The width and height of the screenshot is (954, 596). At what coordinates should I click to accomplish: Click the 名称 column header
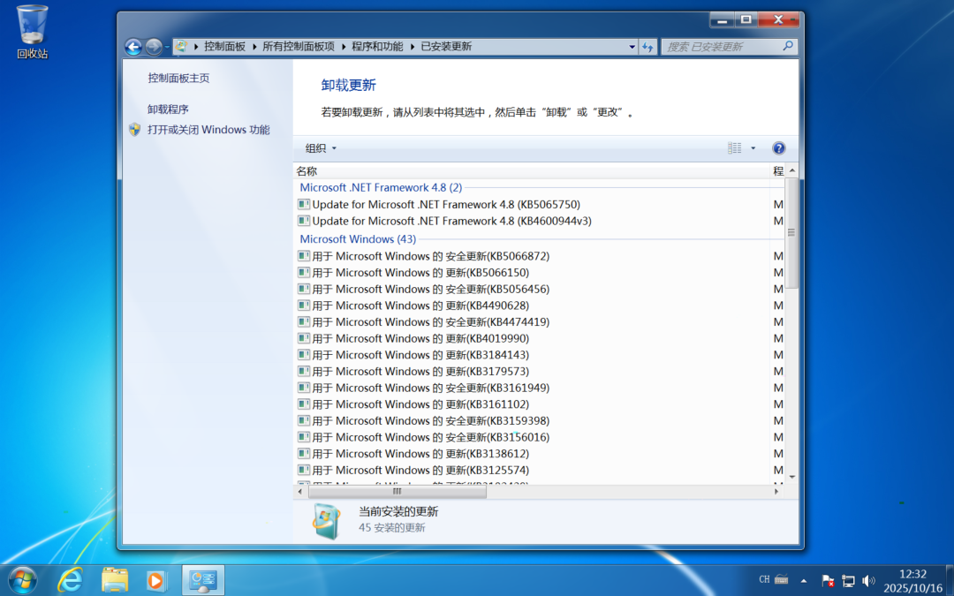point(532,171)
